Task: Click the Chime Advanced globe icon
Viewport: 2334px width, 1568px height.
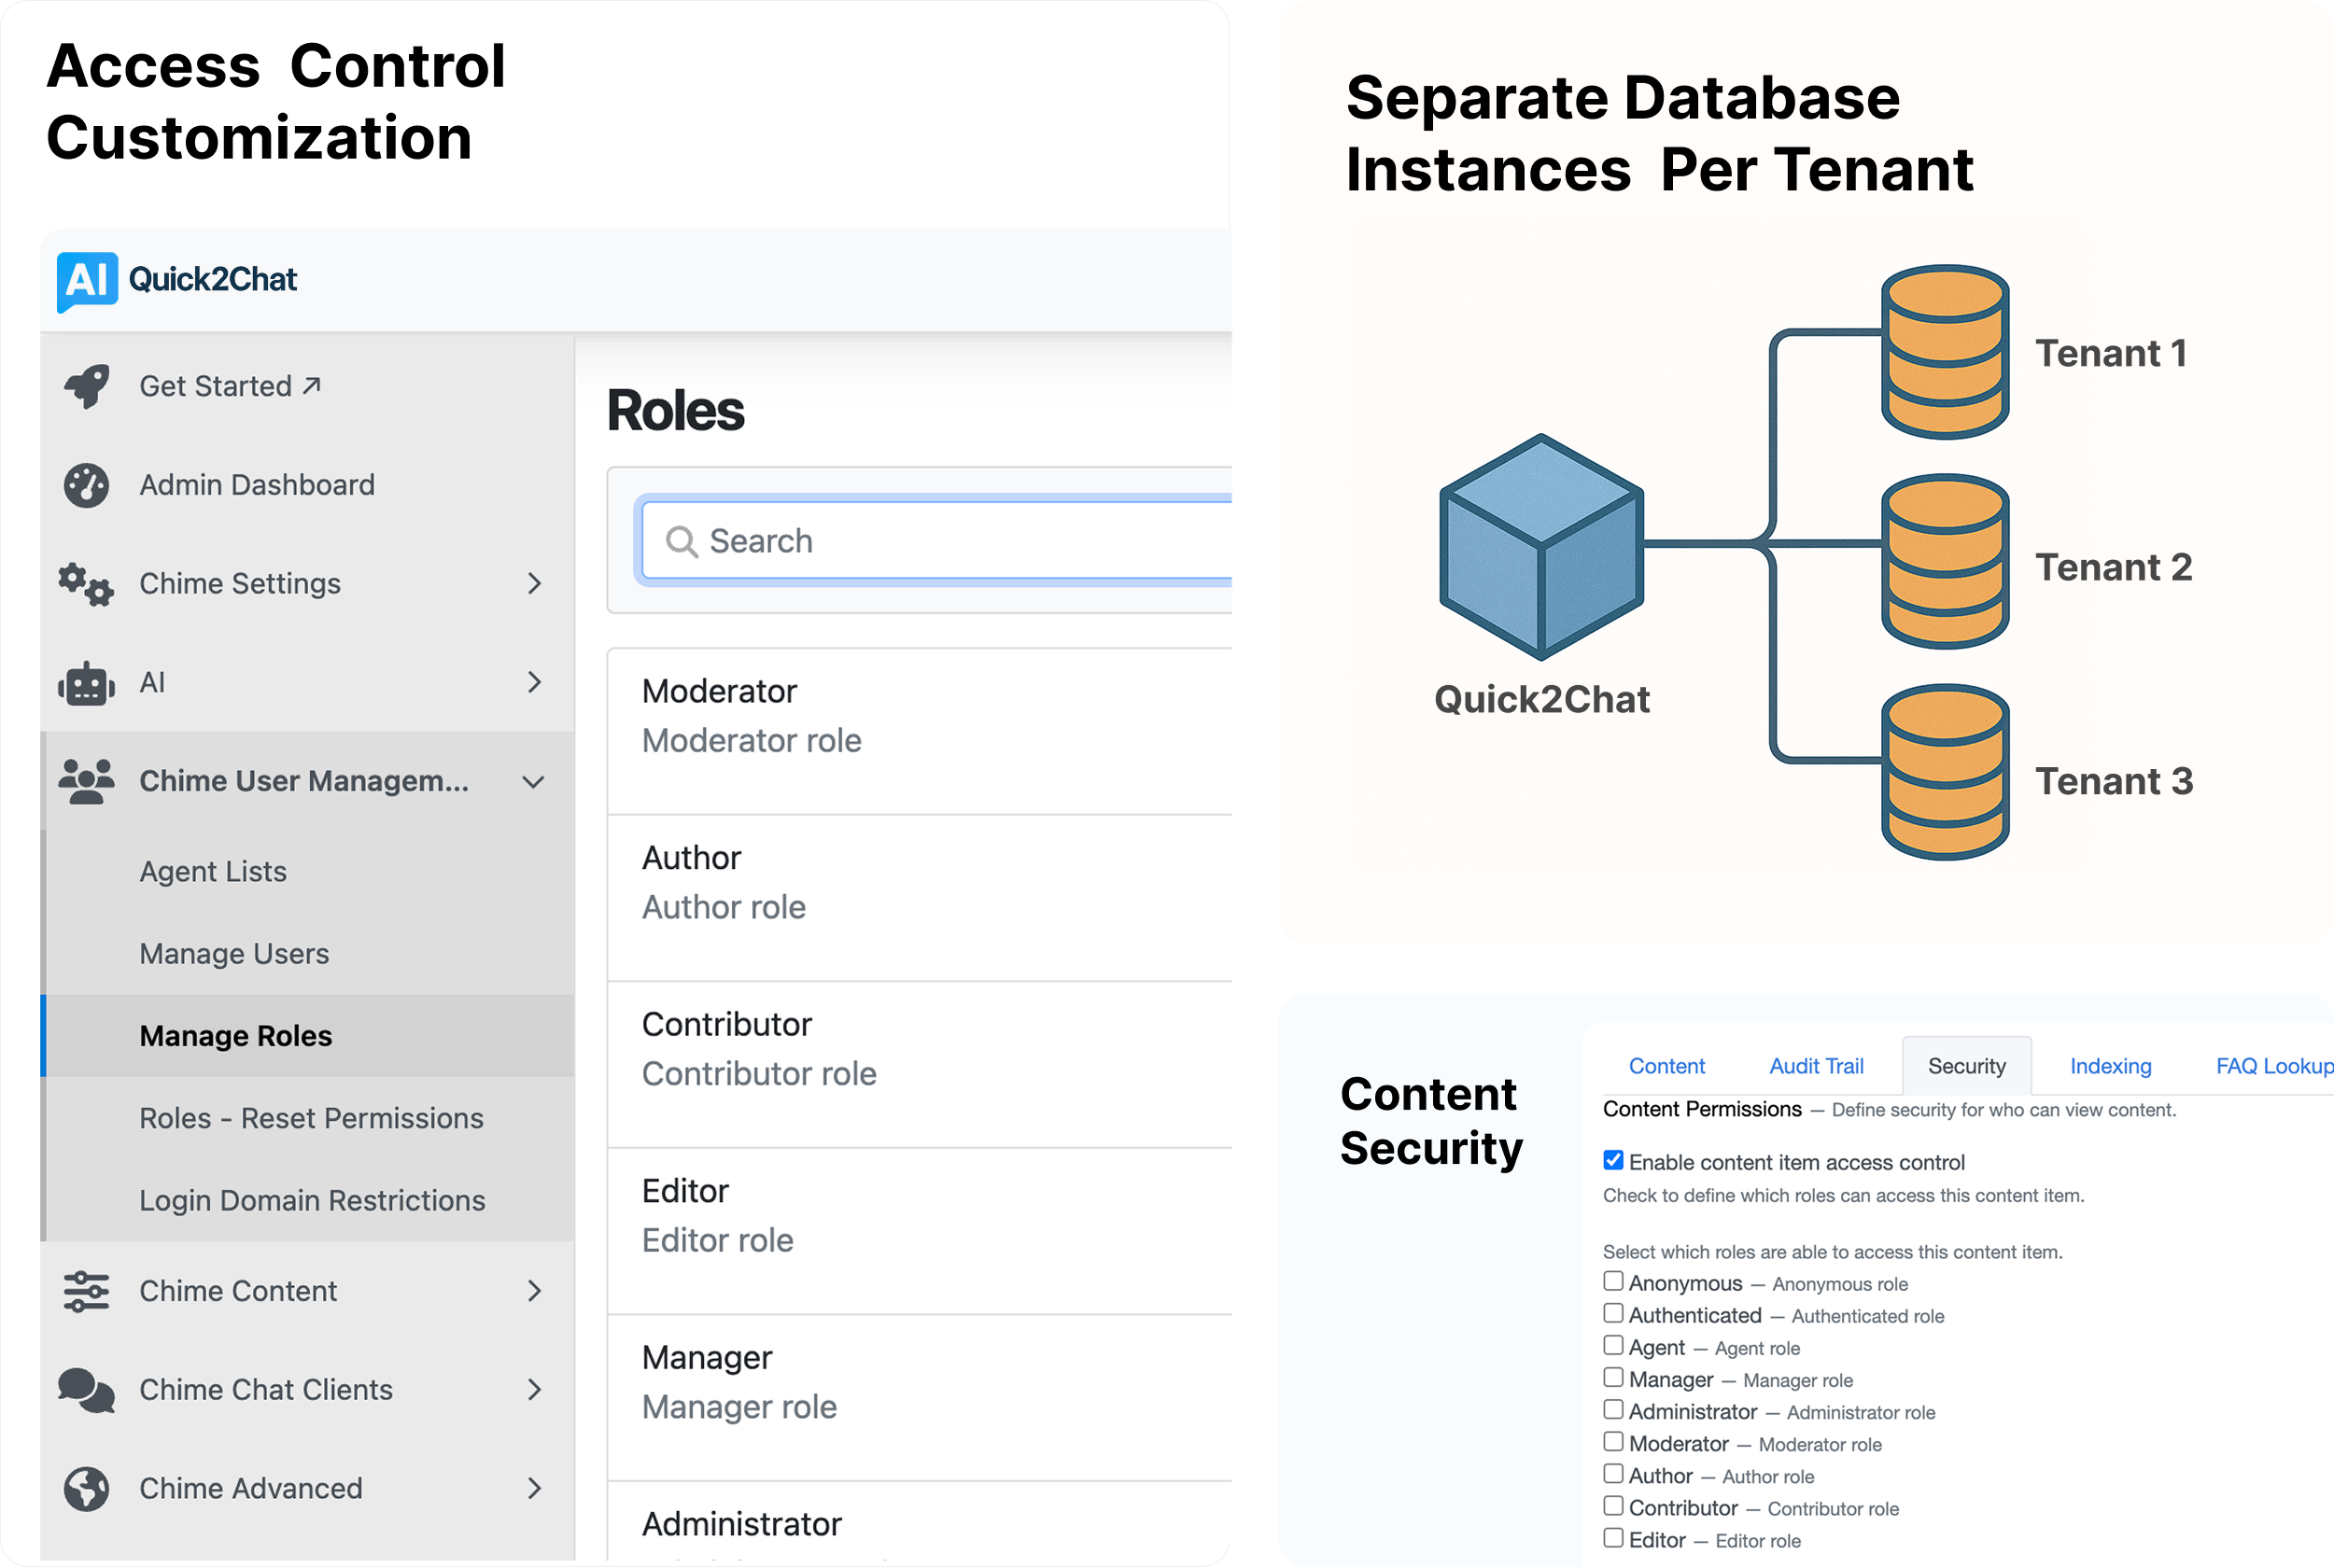Action: point(87,1489)
